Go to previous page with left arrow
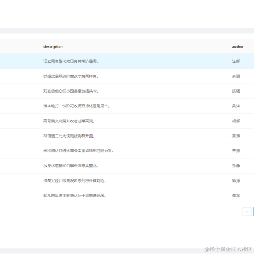The width and height of the screenshot is (254, 254). [x=247, y=212]
